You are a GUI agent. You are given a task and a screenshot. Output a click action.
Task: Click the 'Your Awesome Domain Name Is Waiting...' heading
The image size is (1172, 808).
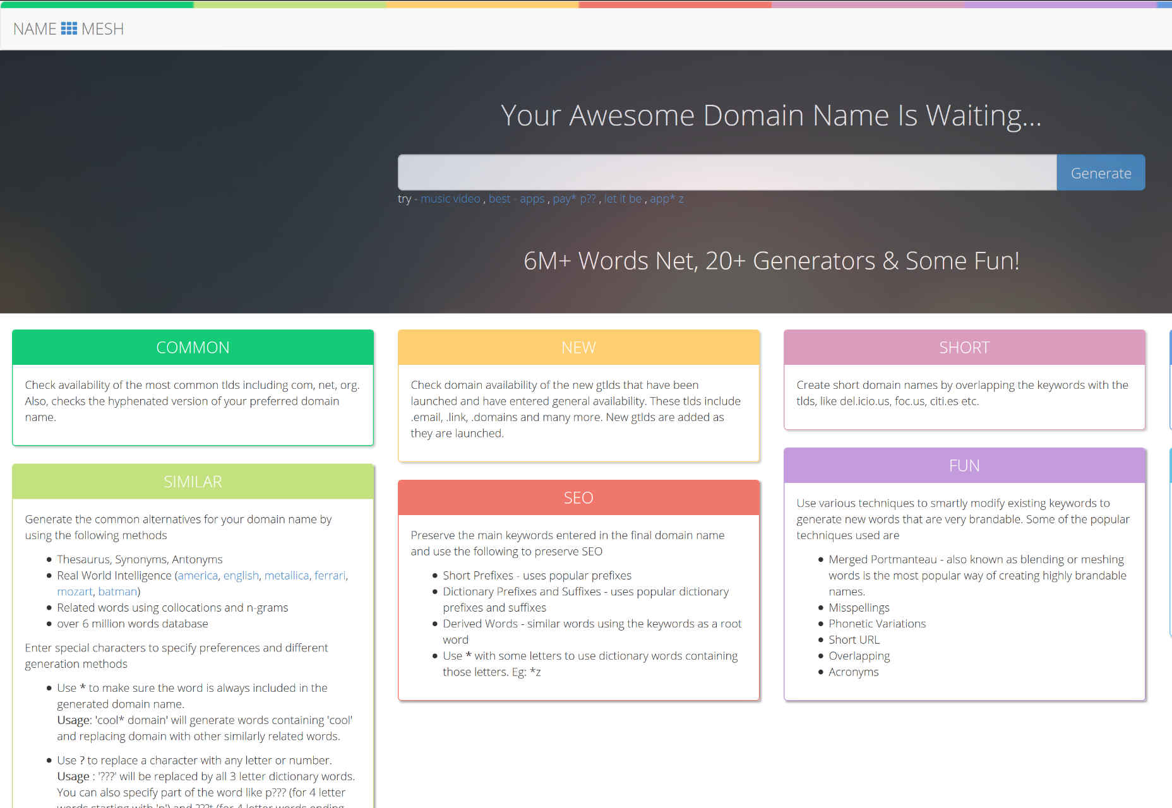771,116
